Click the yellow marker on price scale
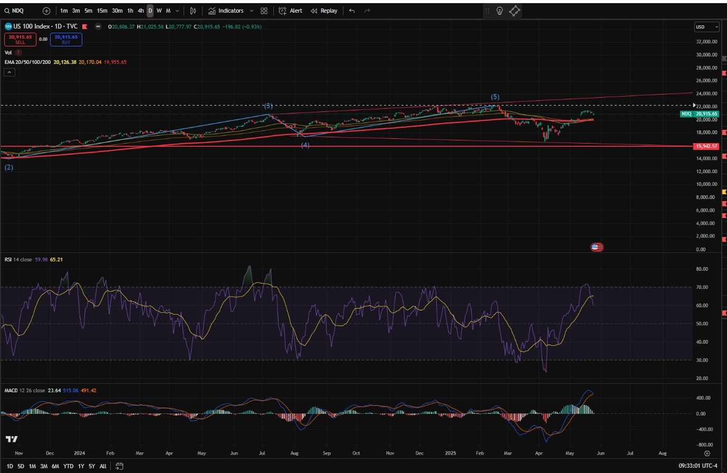 (x=724, y=192)
